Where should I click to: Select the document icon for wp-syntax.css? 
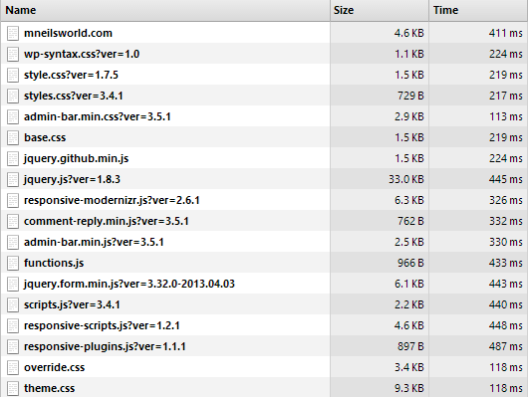tap(13, 54)
